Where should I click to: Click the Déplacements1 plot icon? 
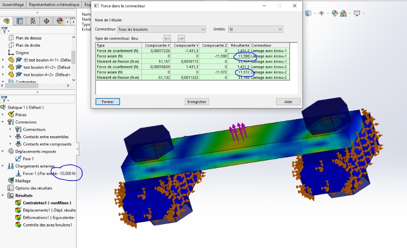(x=18, y=210)
